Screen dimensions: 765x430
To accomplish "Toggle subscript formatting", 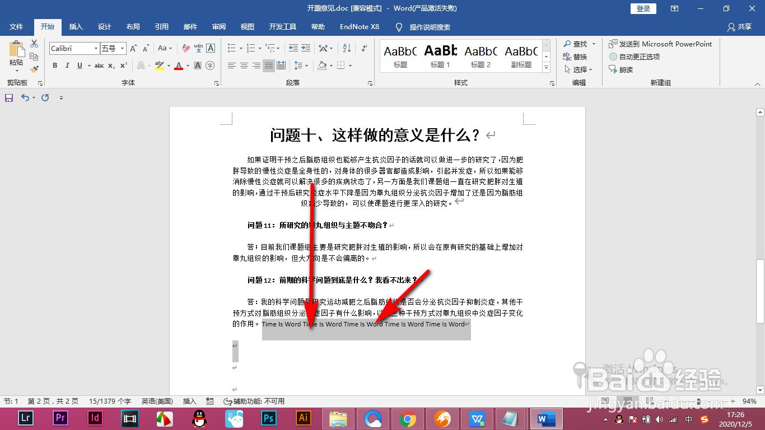I will (111, 66).
